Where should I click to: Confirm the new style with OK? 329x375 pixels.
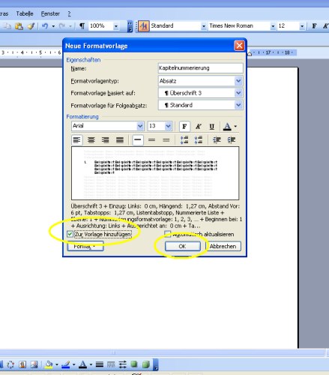(182, 246)
